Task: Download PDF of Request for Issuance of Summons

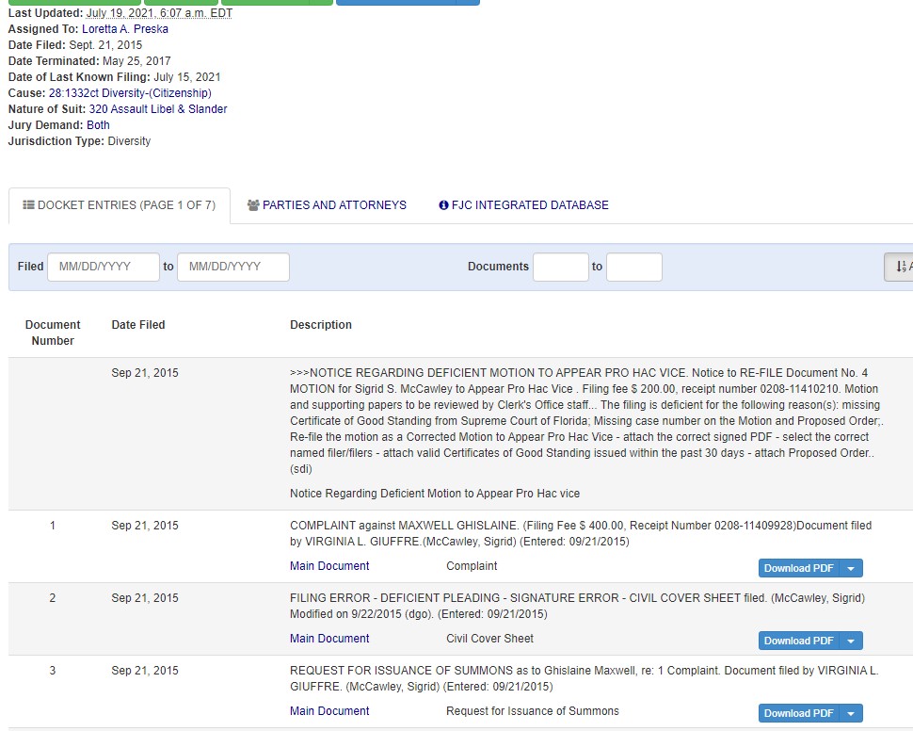Action: [799, 713]
